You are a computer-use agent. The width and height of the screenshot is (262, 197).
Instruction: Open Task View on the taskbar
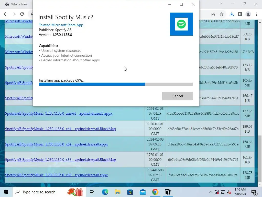click(92, 192)
